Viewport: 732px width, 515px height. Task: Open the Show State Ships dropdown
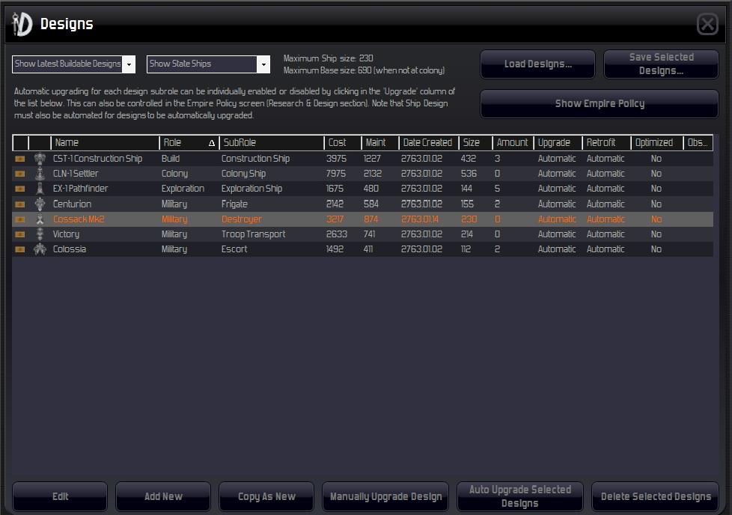[x=263, y=64]
